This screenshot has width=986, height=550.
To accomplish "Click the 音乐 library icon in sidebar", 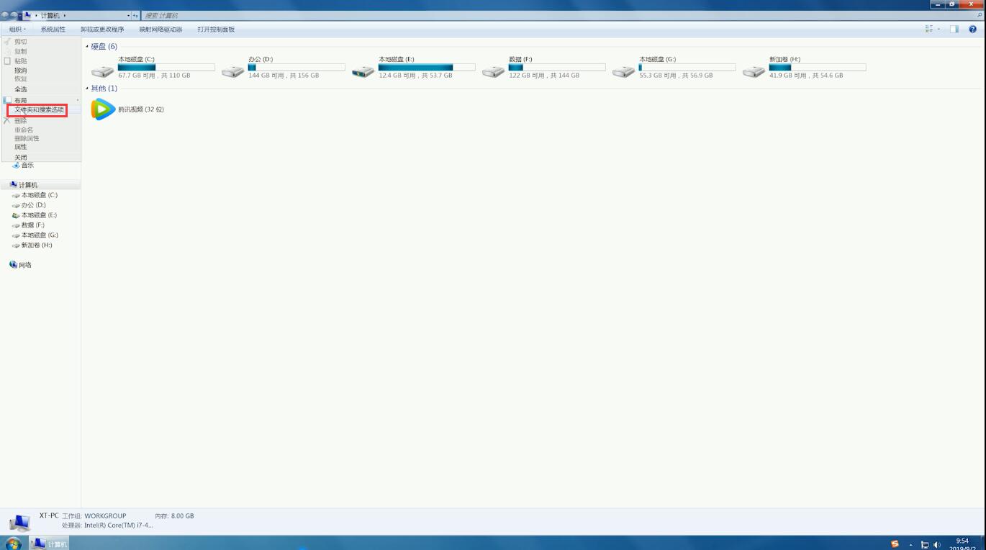I will coord(17,165).
